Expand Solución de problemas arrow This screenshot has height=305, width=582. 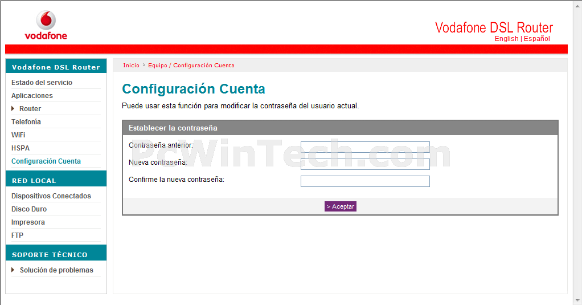(13, 270)
